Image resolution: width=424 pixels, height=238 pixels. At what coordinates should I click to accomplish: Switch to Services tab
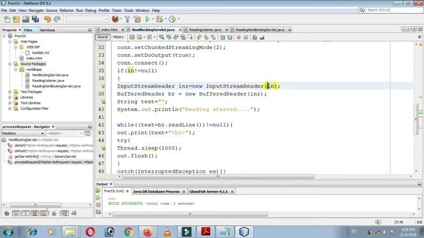tap(47, 30)
